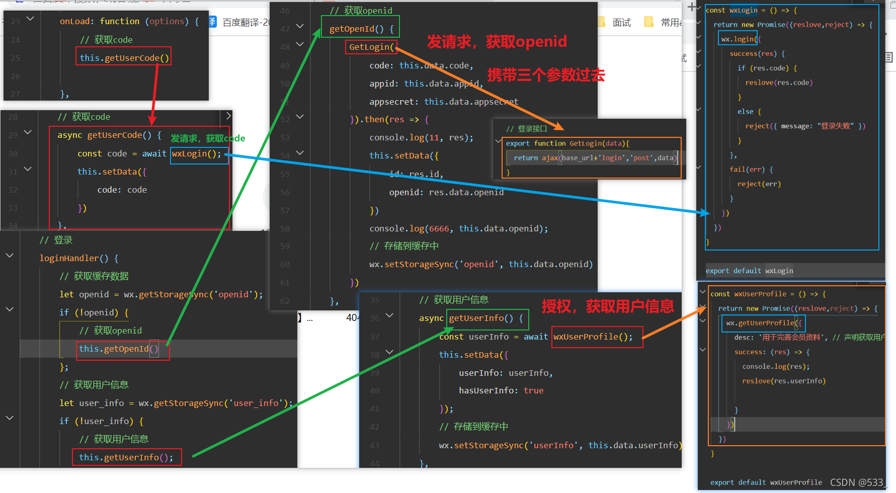
Task: Click wxUserProfile(); call on line 37
Action: pos(593,337)
